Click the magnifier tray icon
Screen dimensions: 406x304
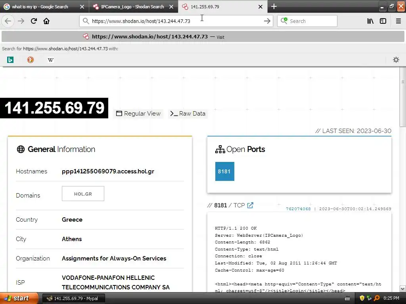377,298
